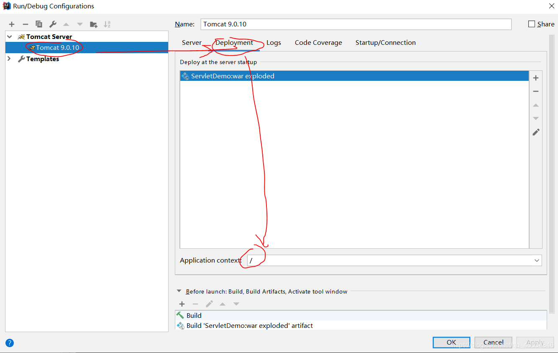Image resolution: width=558 pixels, height=353 pixels.
Task: Edit selected before launch task
Action: click(209, 304)
